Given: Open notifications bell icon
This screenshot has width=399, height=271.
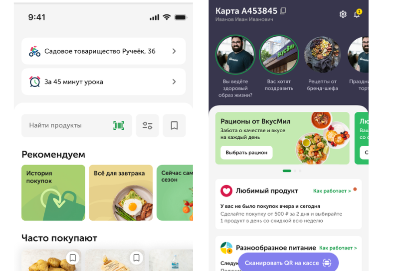Looking at the screenshot, I should (357, 14).
